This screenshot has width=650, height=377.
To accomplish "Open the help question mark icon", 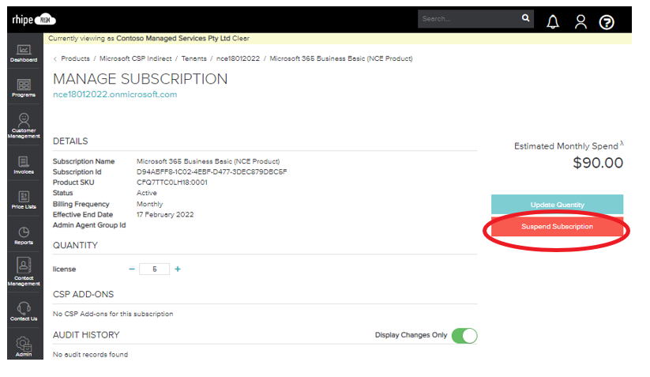I will pyautogui.click(x=607, y=22).
